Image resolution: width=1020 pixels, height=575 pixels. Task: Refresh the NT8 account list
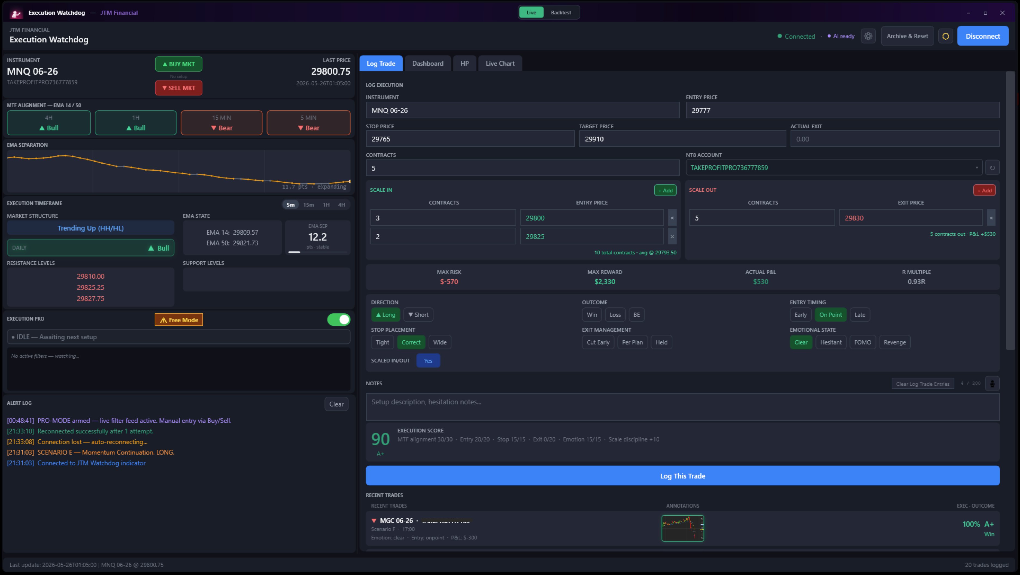(992, 168)
